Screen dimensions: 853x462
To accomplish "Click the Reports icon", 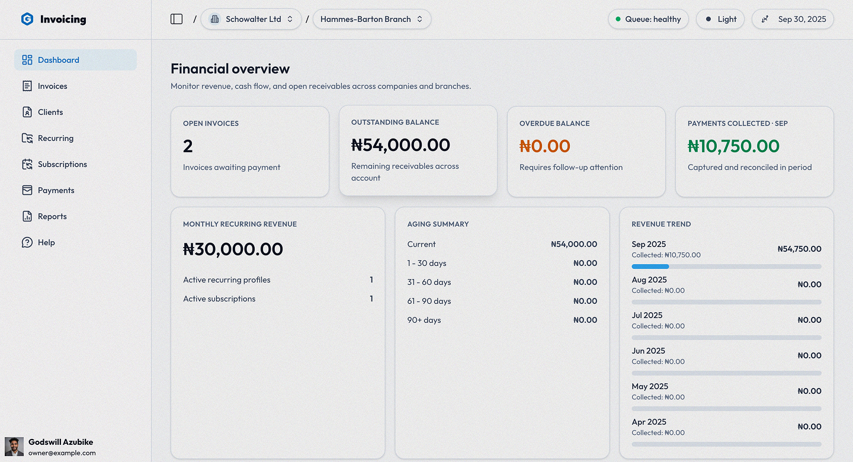I will point(27,216).
